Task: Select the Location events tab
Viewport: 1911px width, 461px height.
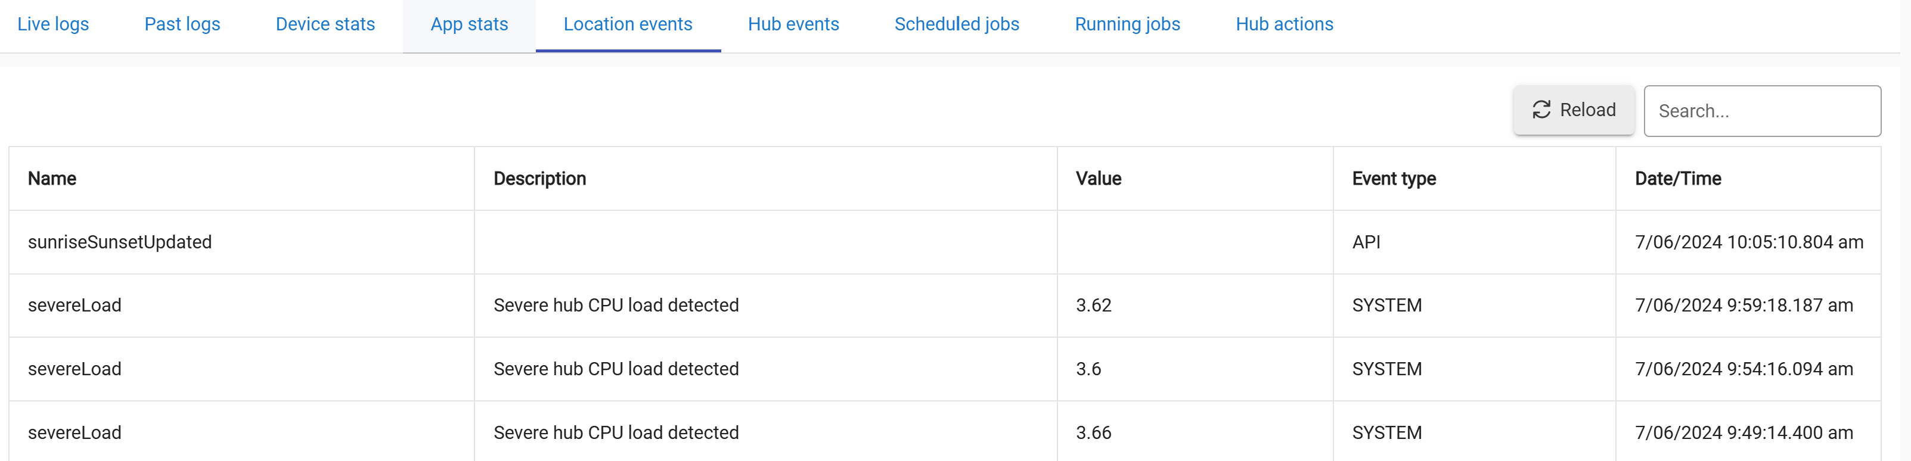Action: coord(628,24)
